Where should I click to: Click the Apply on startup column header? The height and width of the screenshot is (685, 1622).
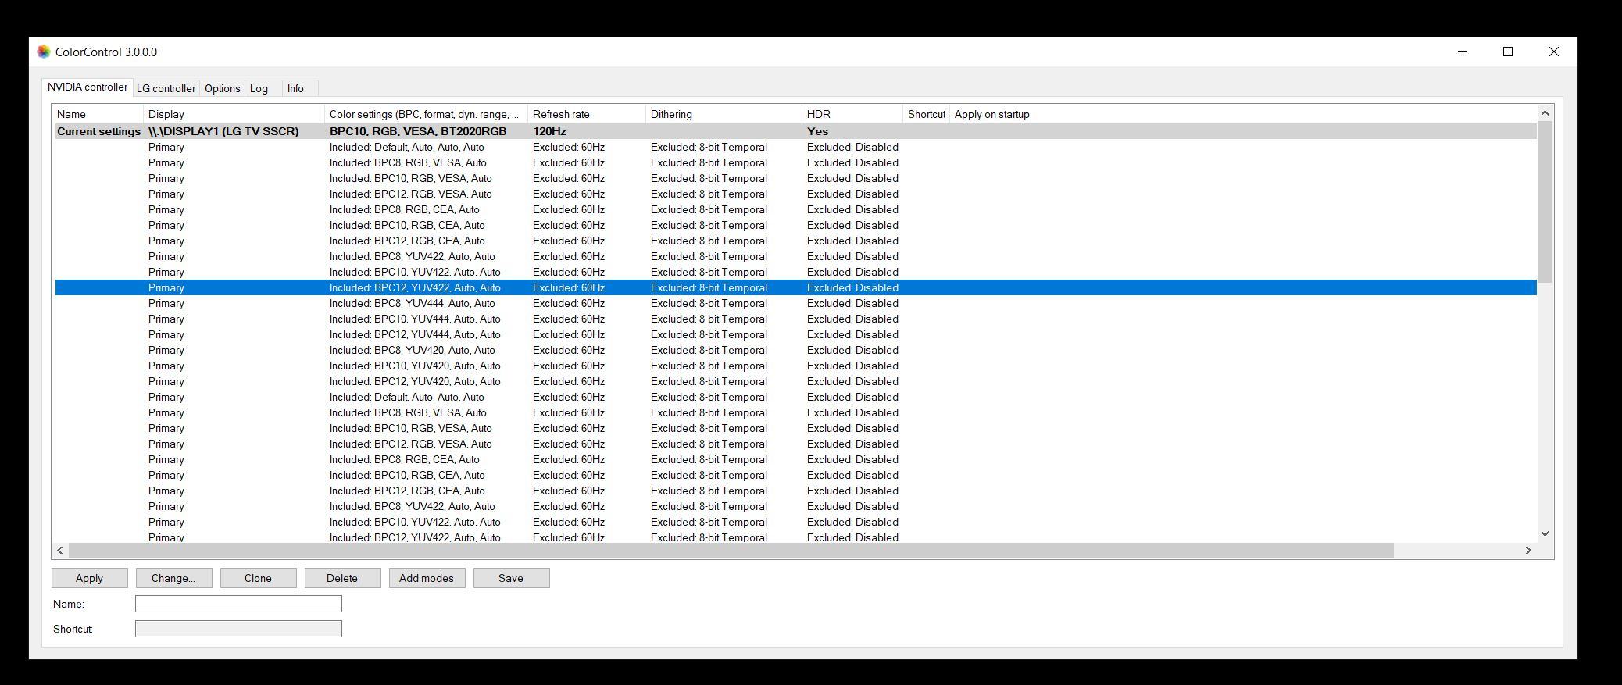click(992, 114)
